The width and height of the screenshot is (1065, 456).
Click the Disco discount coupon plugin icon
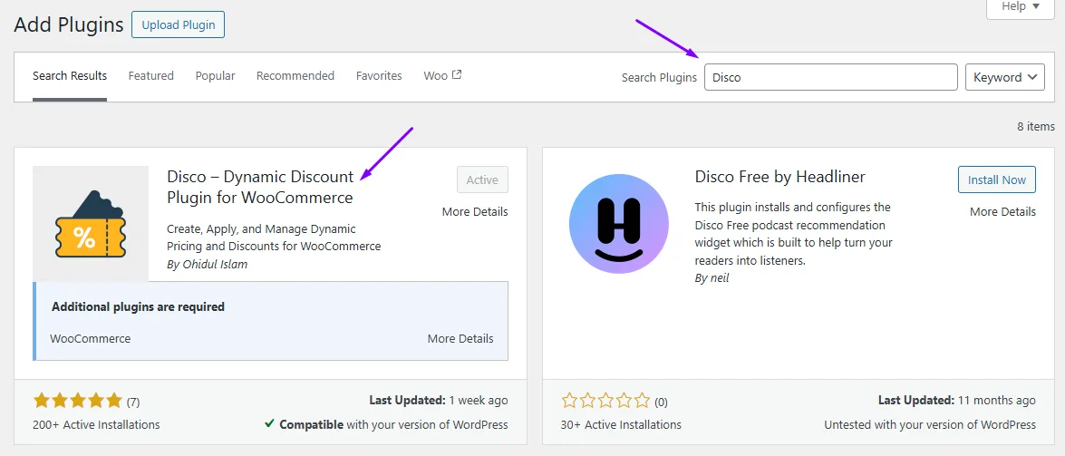point(91,224)
